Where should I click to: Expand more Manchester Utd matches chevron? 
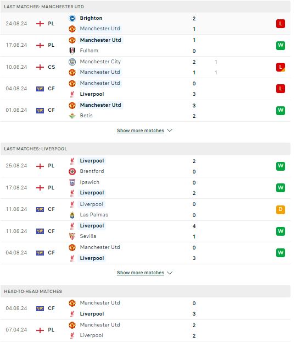point(170,131)
